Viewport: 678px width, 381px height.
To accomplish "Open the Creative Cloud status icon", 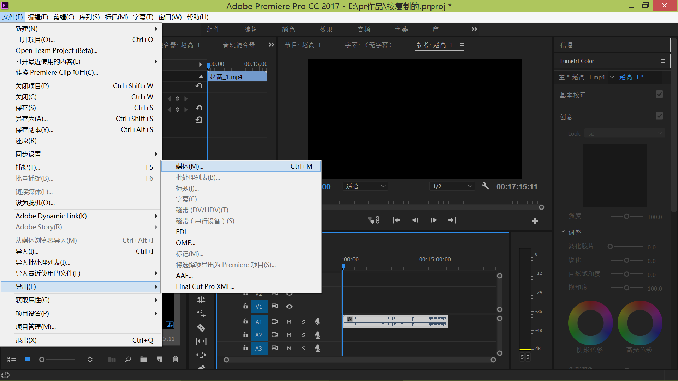I will (5, 375).
